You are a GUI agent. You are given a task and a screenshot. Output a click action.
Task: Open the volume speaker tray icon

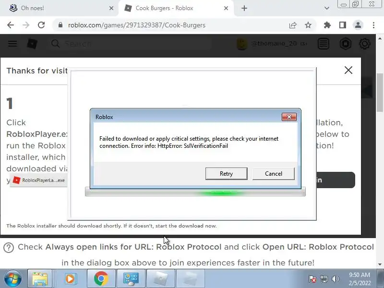click(335, 279)
